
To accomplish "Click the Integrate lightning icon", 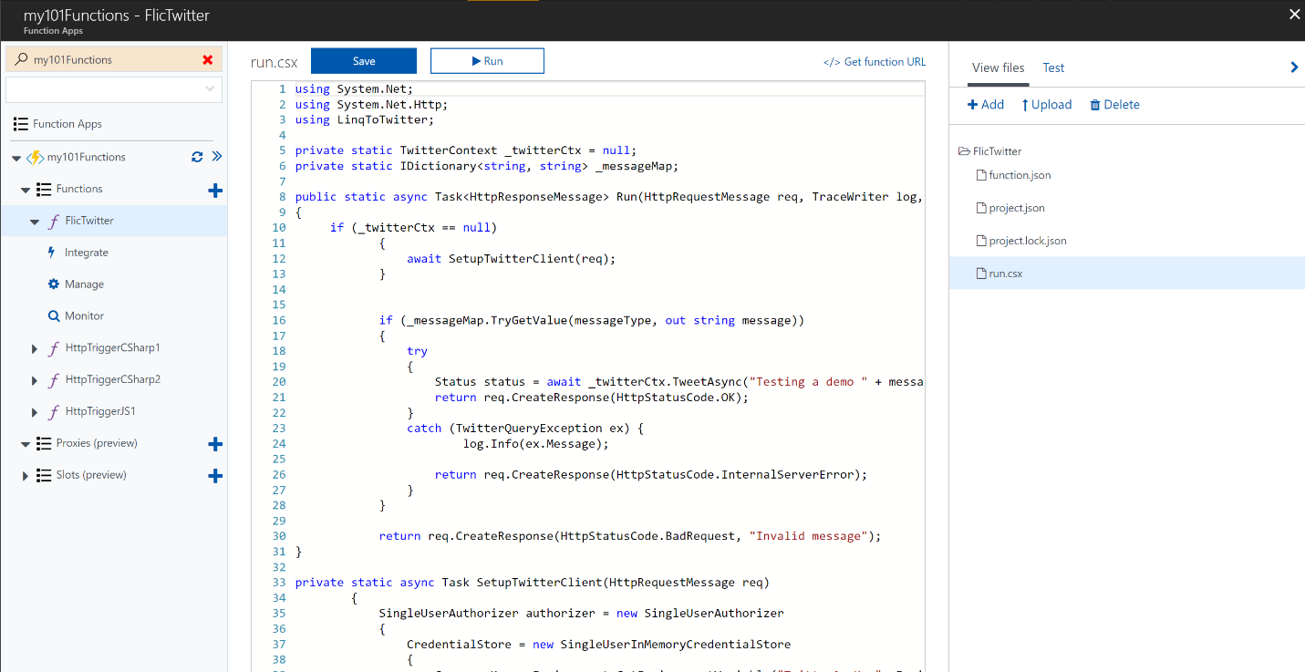I will click(52, 253).
